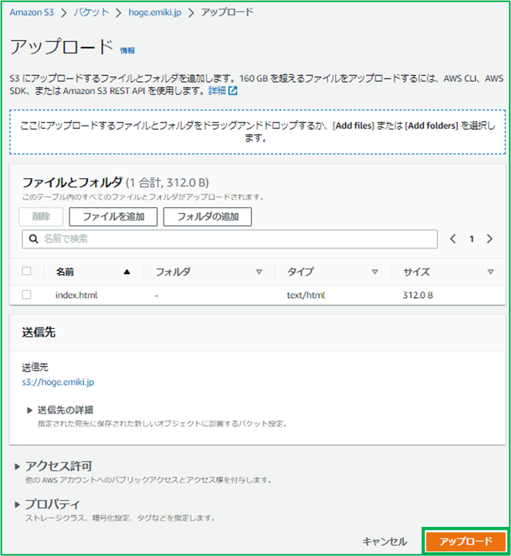511x556 pixels.
Task: Go to バケット breadcrumb link
Action: click(91, 12)
